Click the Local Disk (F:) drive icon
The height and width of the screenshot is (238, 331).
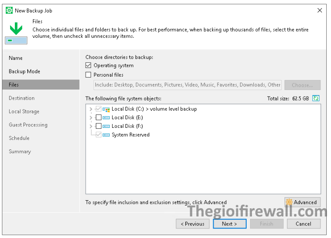(x=106, y=126)
